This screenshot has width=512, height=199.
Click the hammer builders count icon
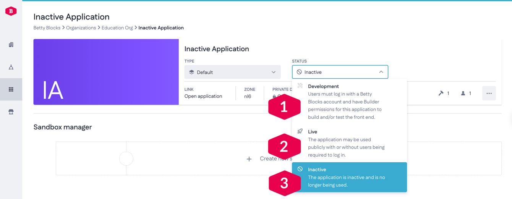tap(441, 93)
